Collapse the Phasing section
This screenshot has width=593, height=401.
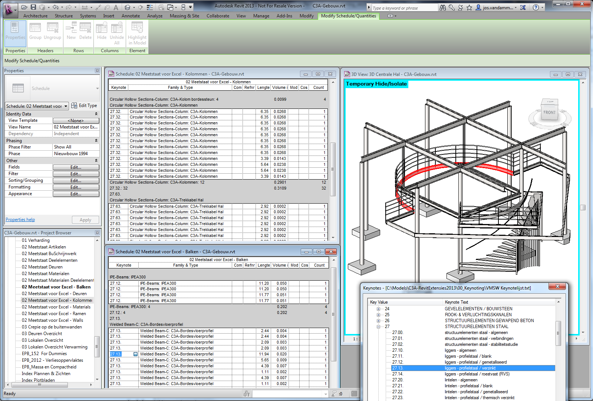[x=96, y=141]
